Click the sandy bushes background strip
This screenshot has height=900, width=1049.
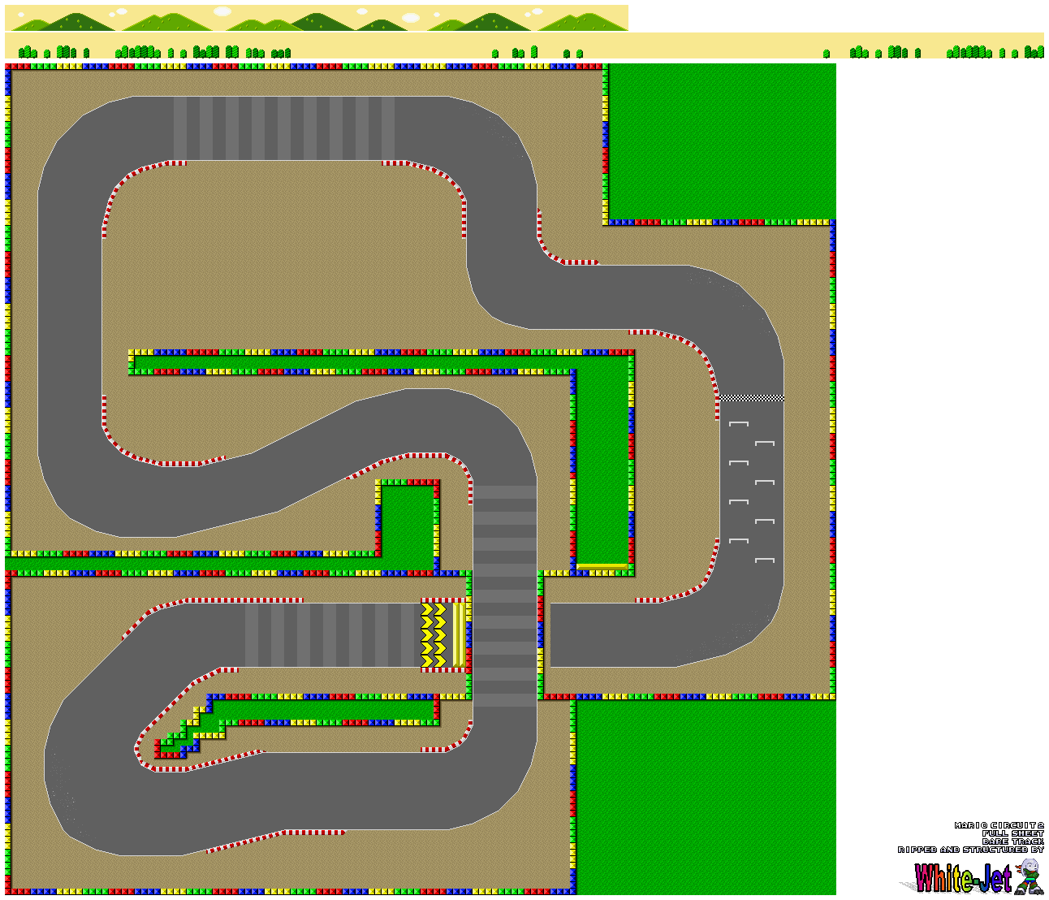[524, 45]
